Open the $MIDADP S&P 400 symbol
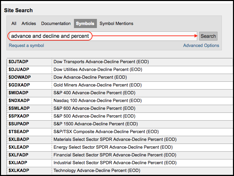The height and width of the screenshot is (176, 234). click(x=18, y=93)
